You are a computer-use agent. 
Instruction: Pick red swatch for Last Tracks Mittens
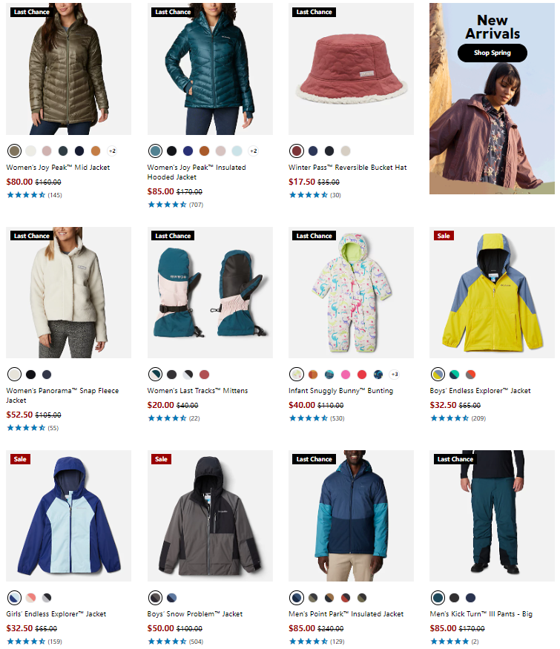tap(205, 374)
